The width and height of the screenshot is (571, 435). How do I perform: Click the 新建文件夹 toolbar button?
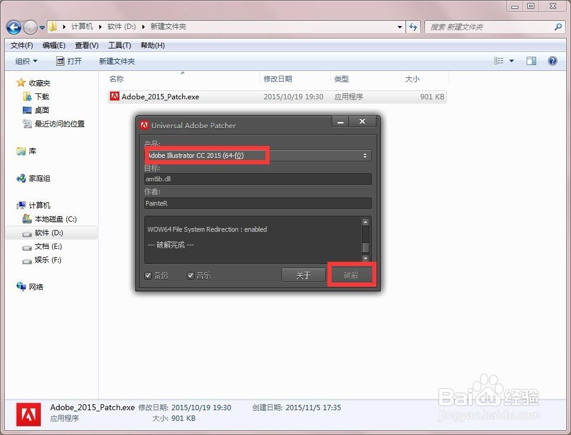tap(117, 61)
